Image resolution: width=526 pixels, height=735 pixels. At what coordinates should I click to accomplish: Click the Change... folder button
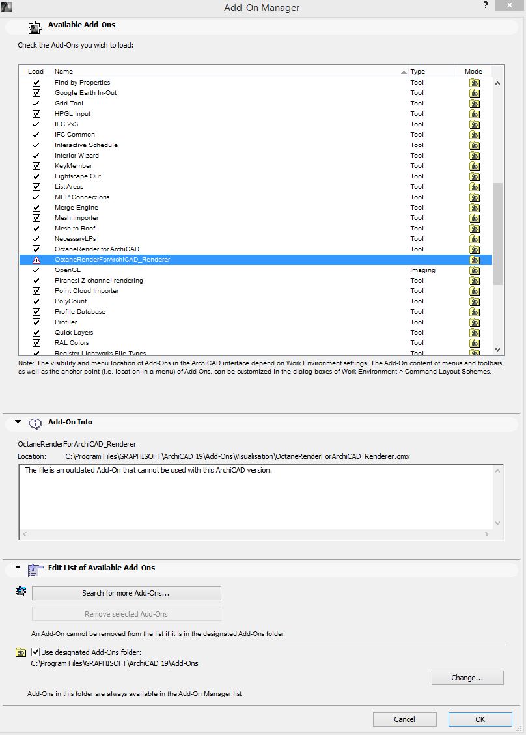(x=467, y=678)
